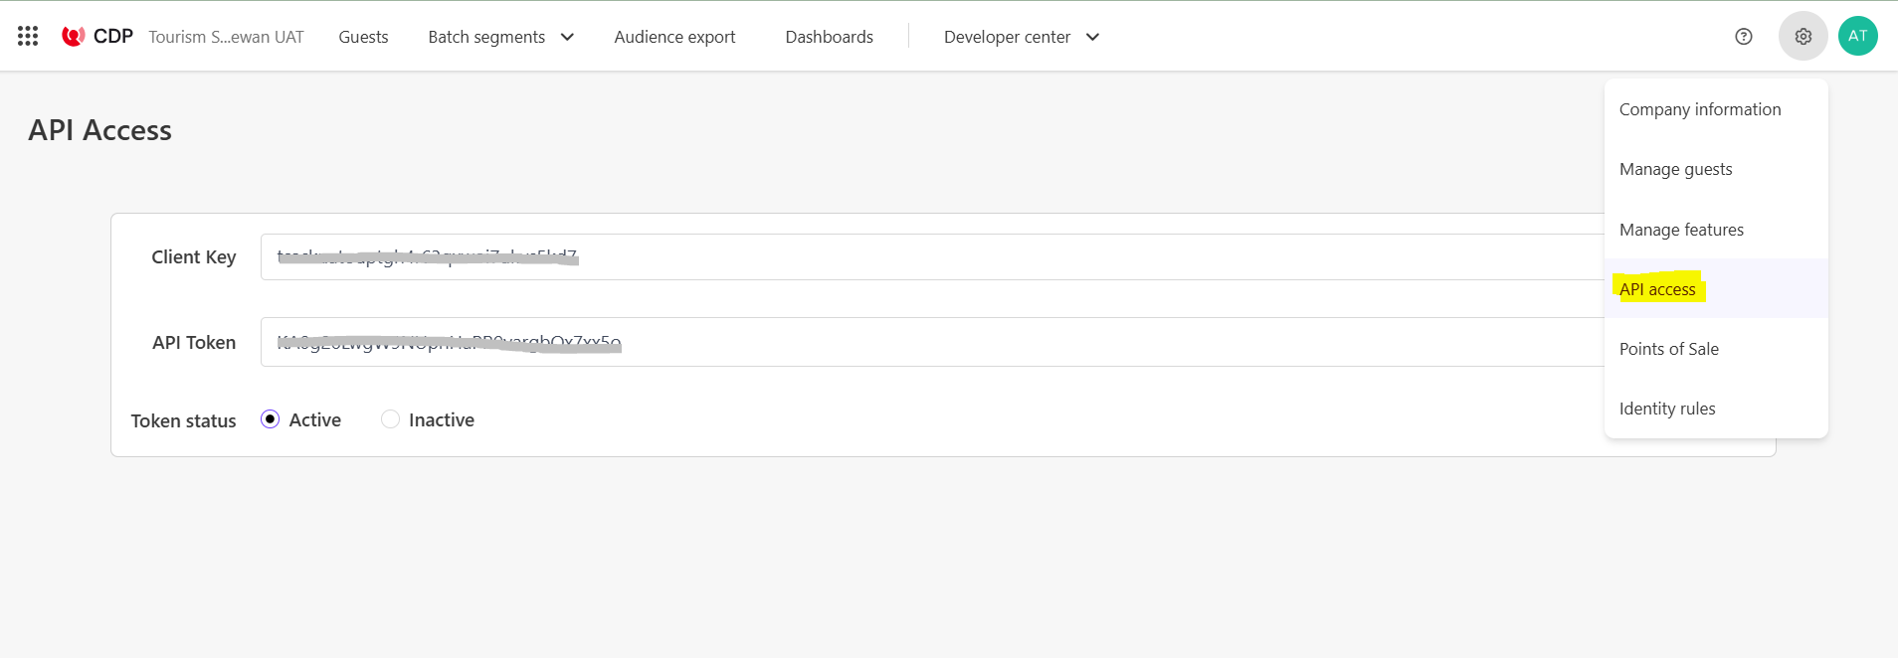Select API access in settings menu
The height and width of the screenshot is (658, 1898).
1716,289
